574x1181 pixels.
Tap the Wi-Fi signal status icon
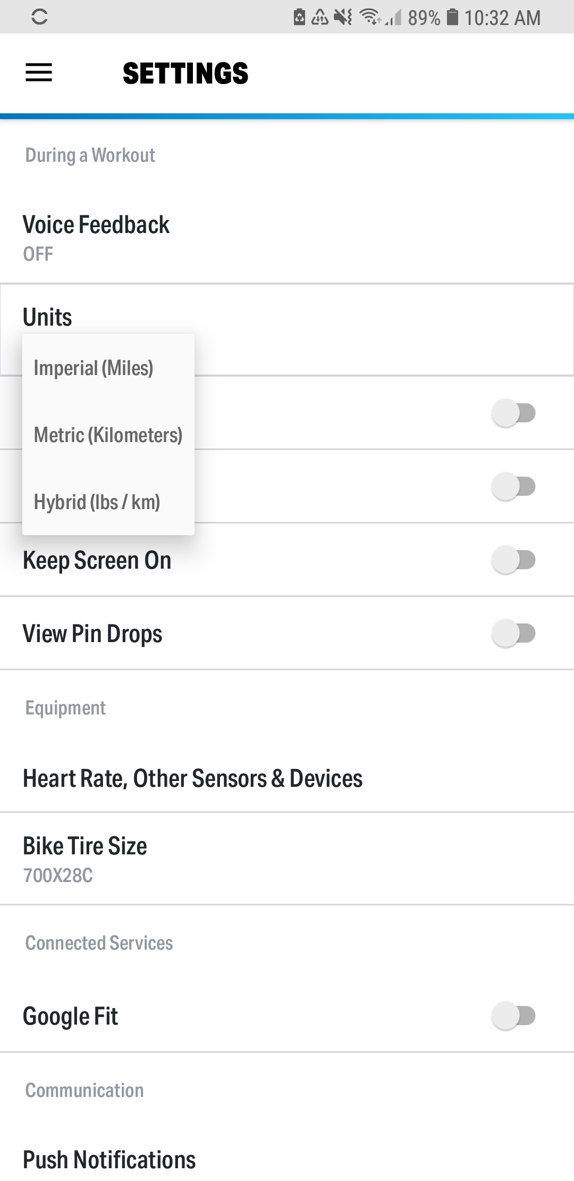click(x=370, y=17)
